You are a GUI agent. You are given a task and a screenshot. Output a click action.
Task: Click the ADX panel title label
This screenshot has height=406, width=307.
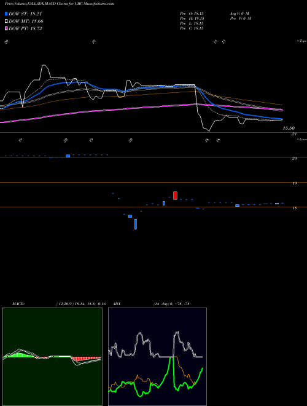pyautogui.click(x=117, y=304)
